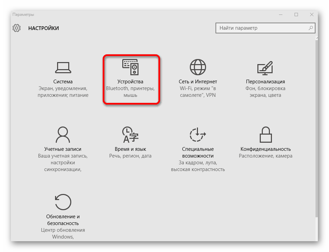The width and height of the screenshot is (329, 252).
Task: Click into the Найти параметр search field
Action: tap(265, 28)
